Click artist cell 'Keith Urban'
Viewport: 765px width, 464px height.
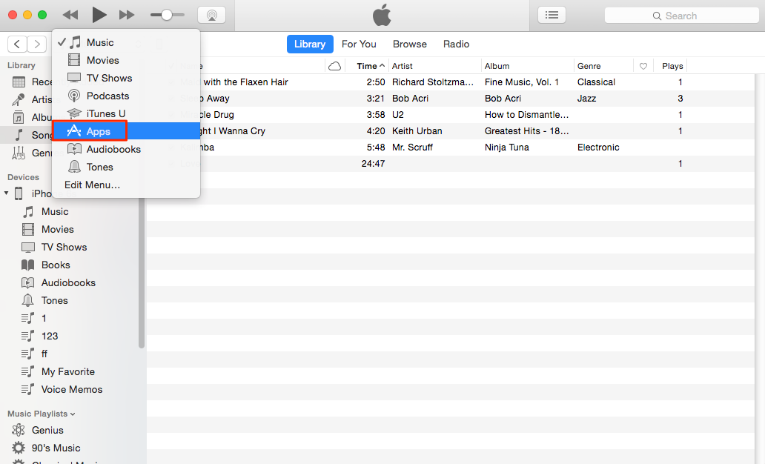pos(417,130)
